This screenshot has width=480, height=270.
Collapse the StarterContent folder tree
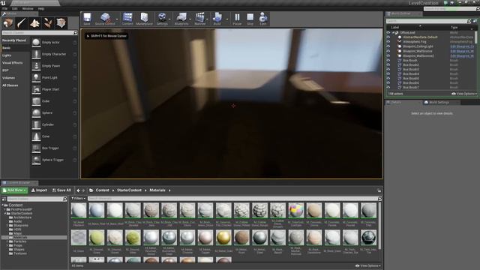[x=5, y=213]
